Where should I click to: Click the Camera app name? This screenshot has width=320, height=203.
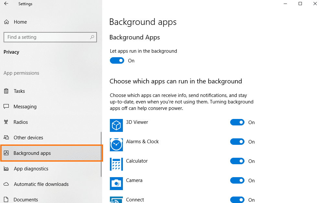134,180
